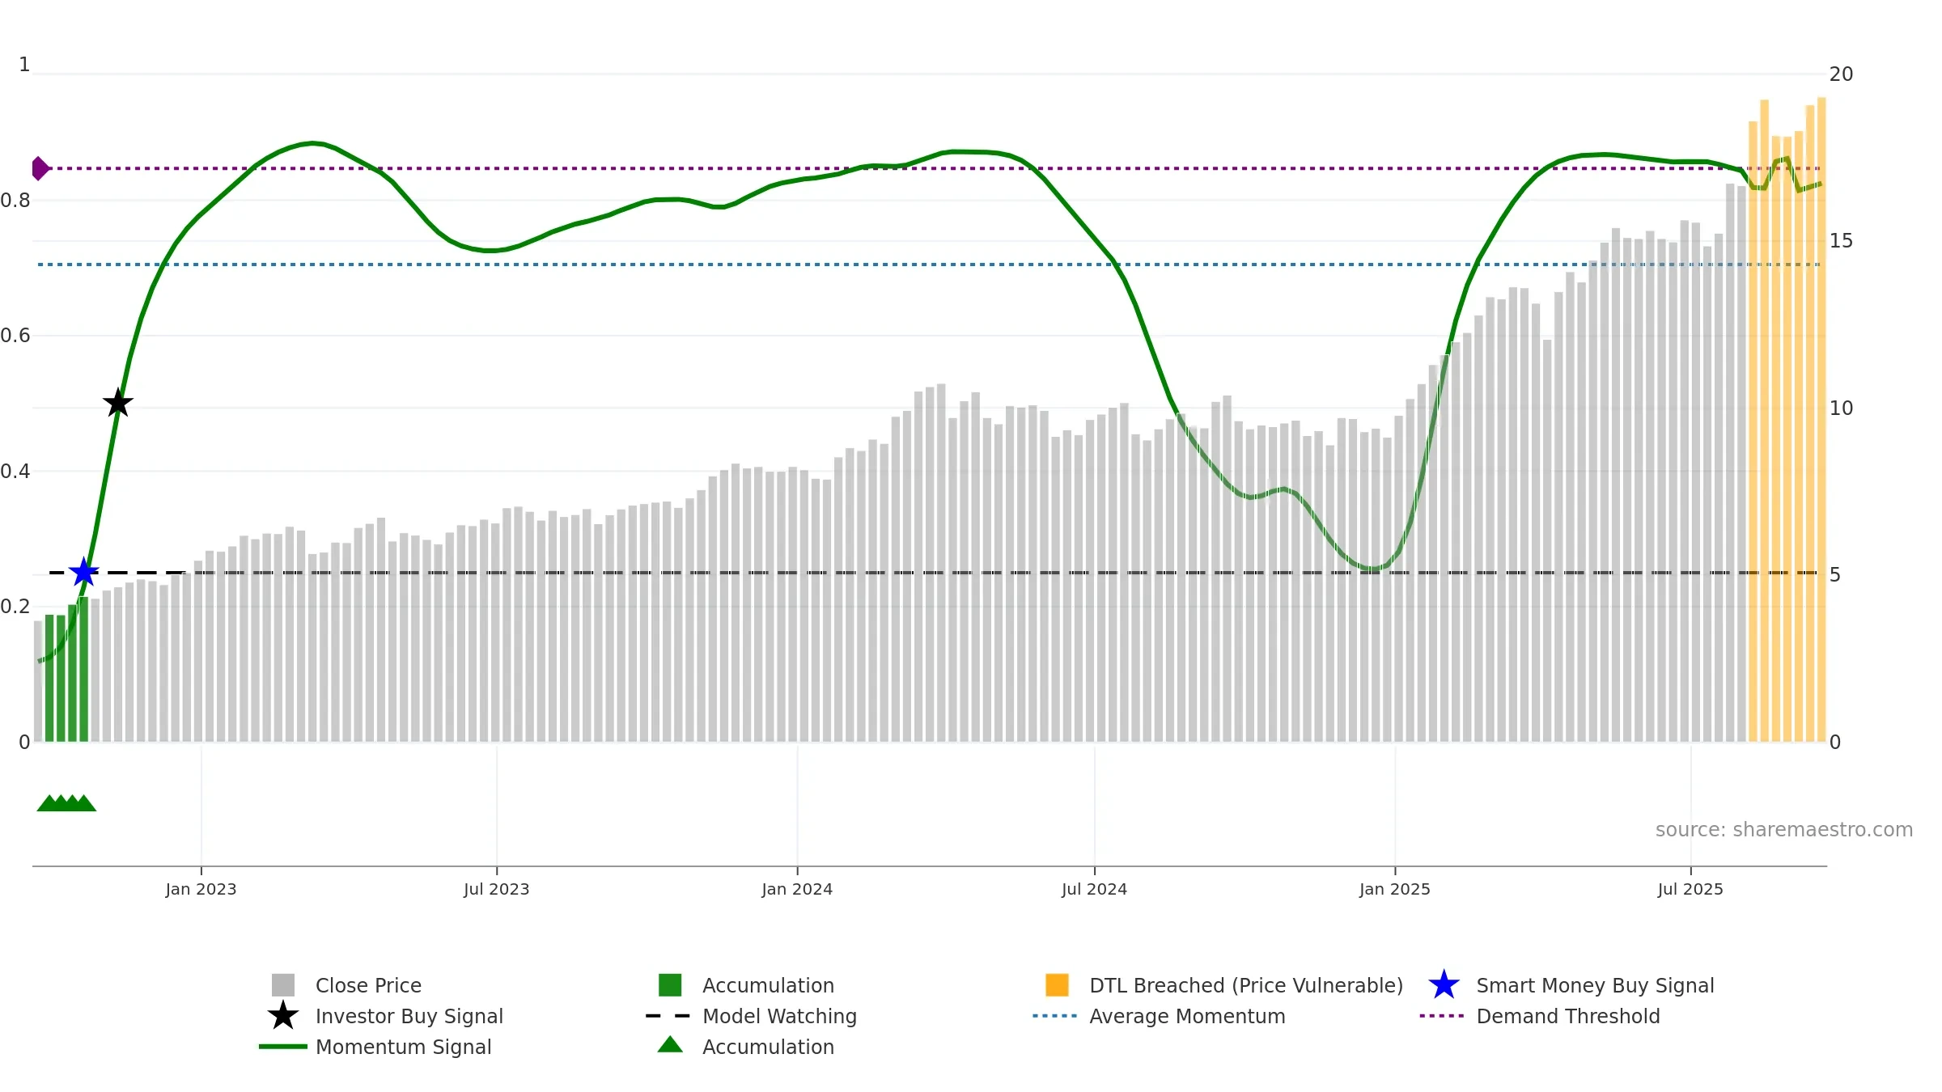Viewport: 1942px width, 1092px height.
Task: Toggle the Average Momentum legend label
Action: (1187, 1016)
